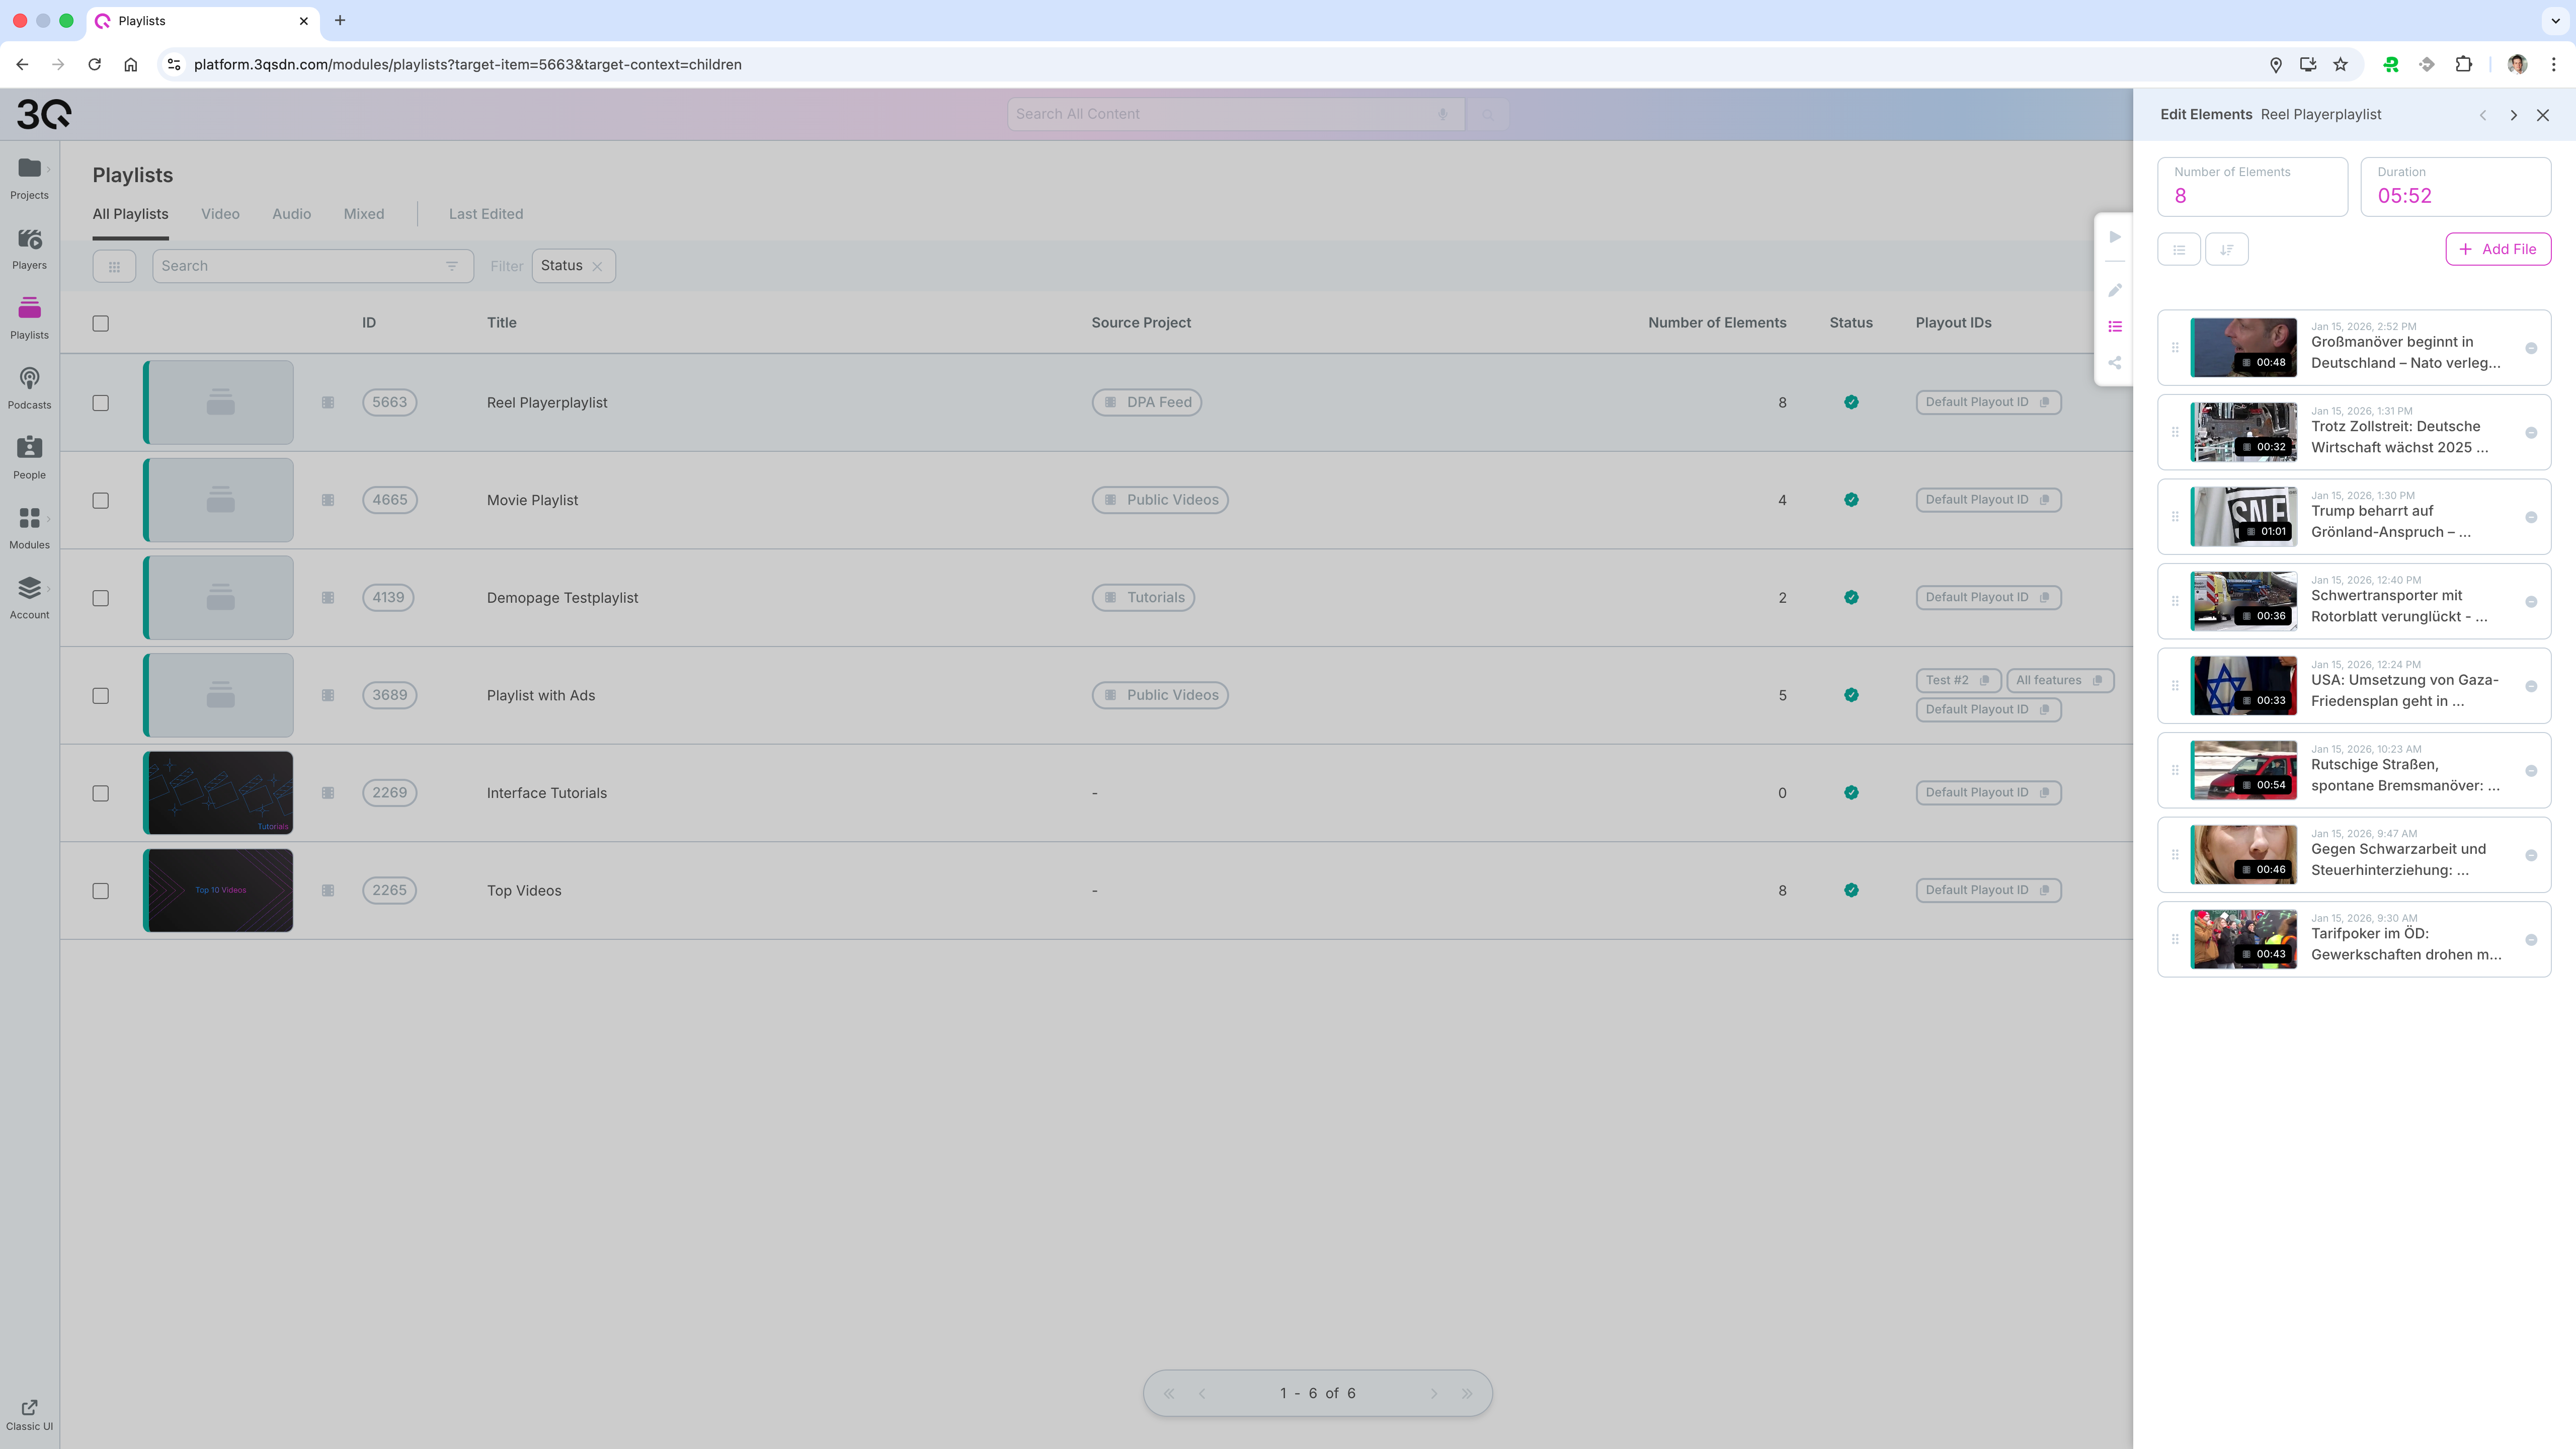Check the Reel Playerplaylist row checkbox
2576x1449 pixels.
100,403
